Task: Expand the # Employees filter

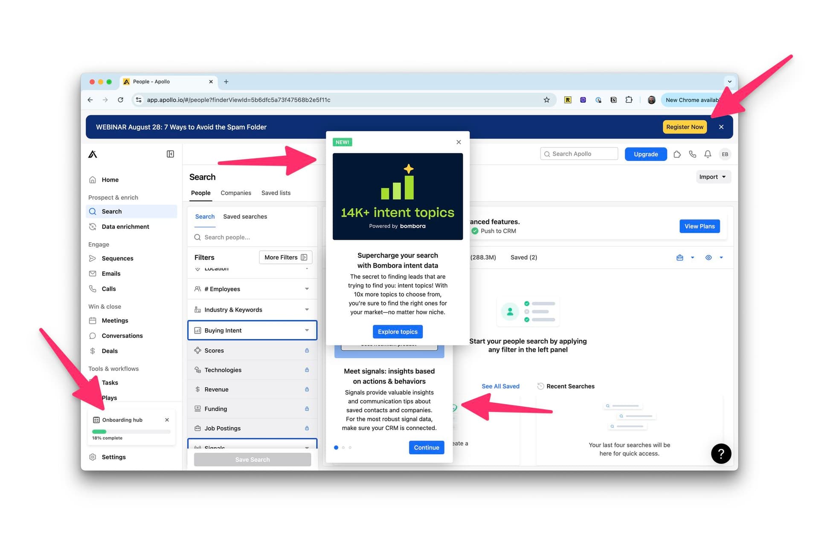Action: coord(252,289)
